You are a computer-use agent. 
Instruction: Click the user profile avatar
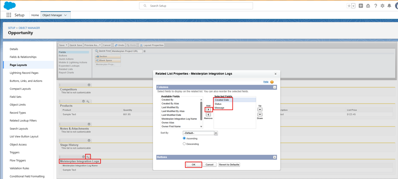coord(396,6)
